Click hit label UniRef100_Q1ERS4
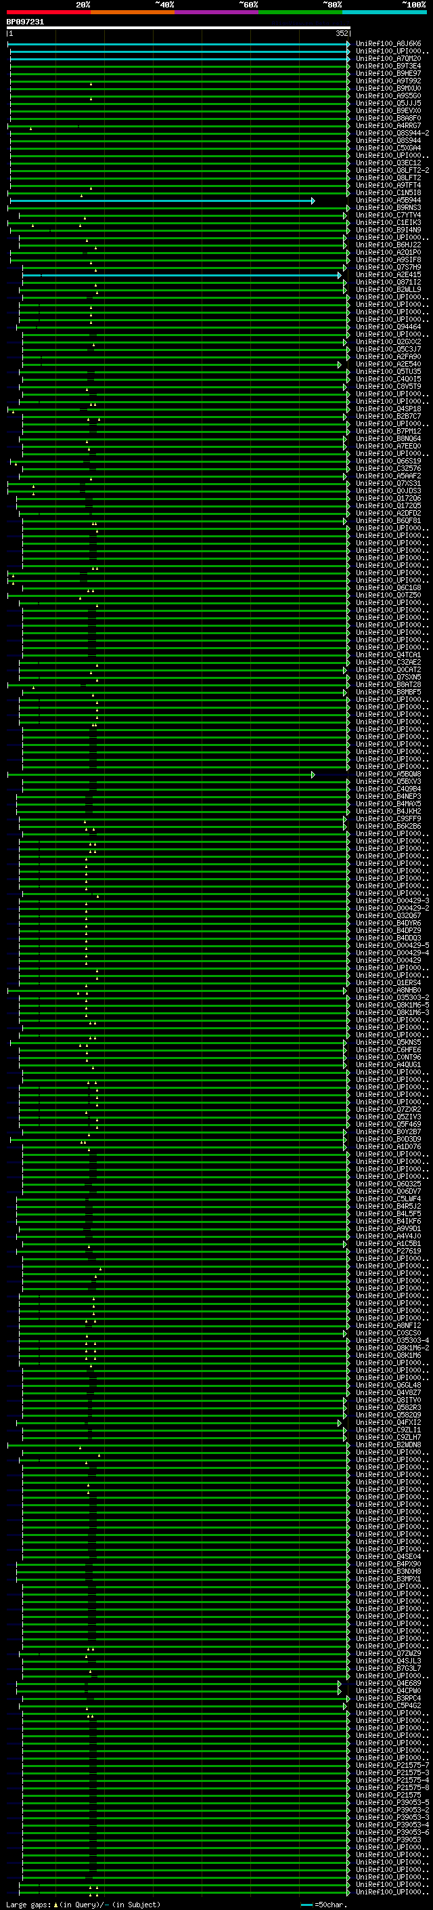This screenshot has height=1910, width=433. tap(388, 982)
